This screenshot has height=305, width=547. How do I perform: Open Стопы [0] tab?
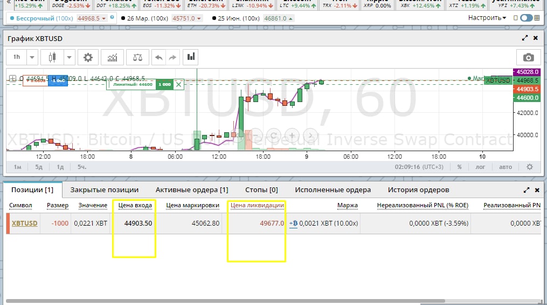(261, 189)
